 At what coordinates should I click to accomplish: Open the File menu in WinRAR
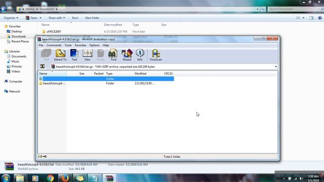click(x=41, y=45)
